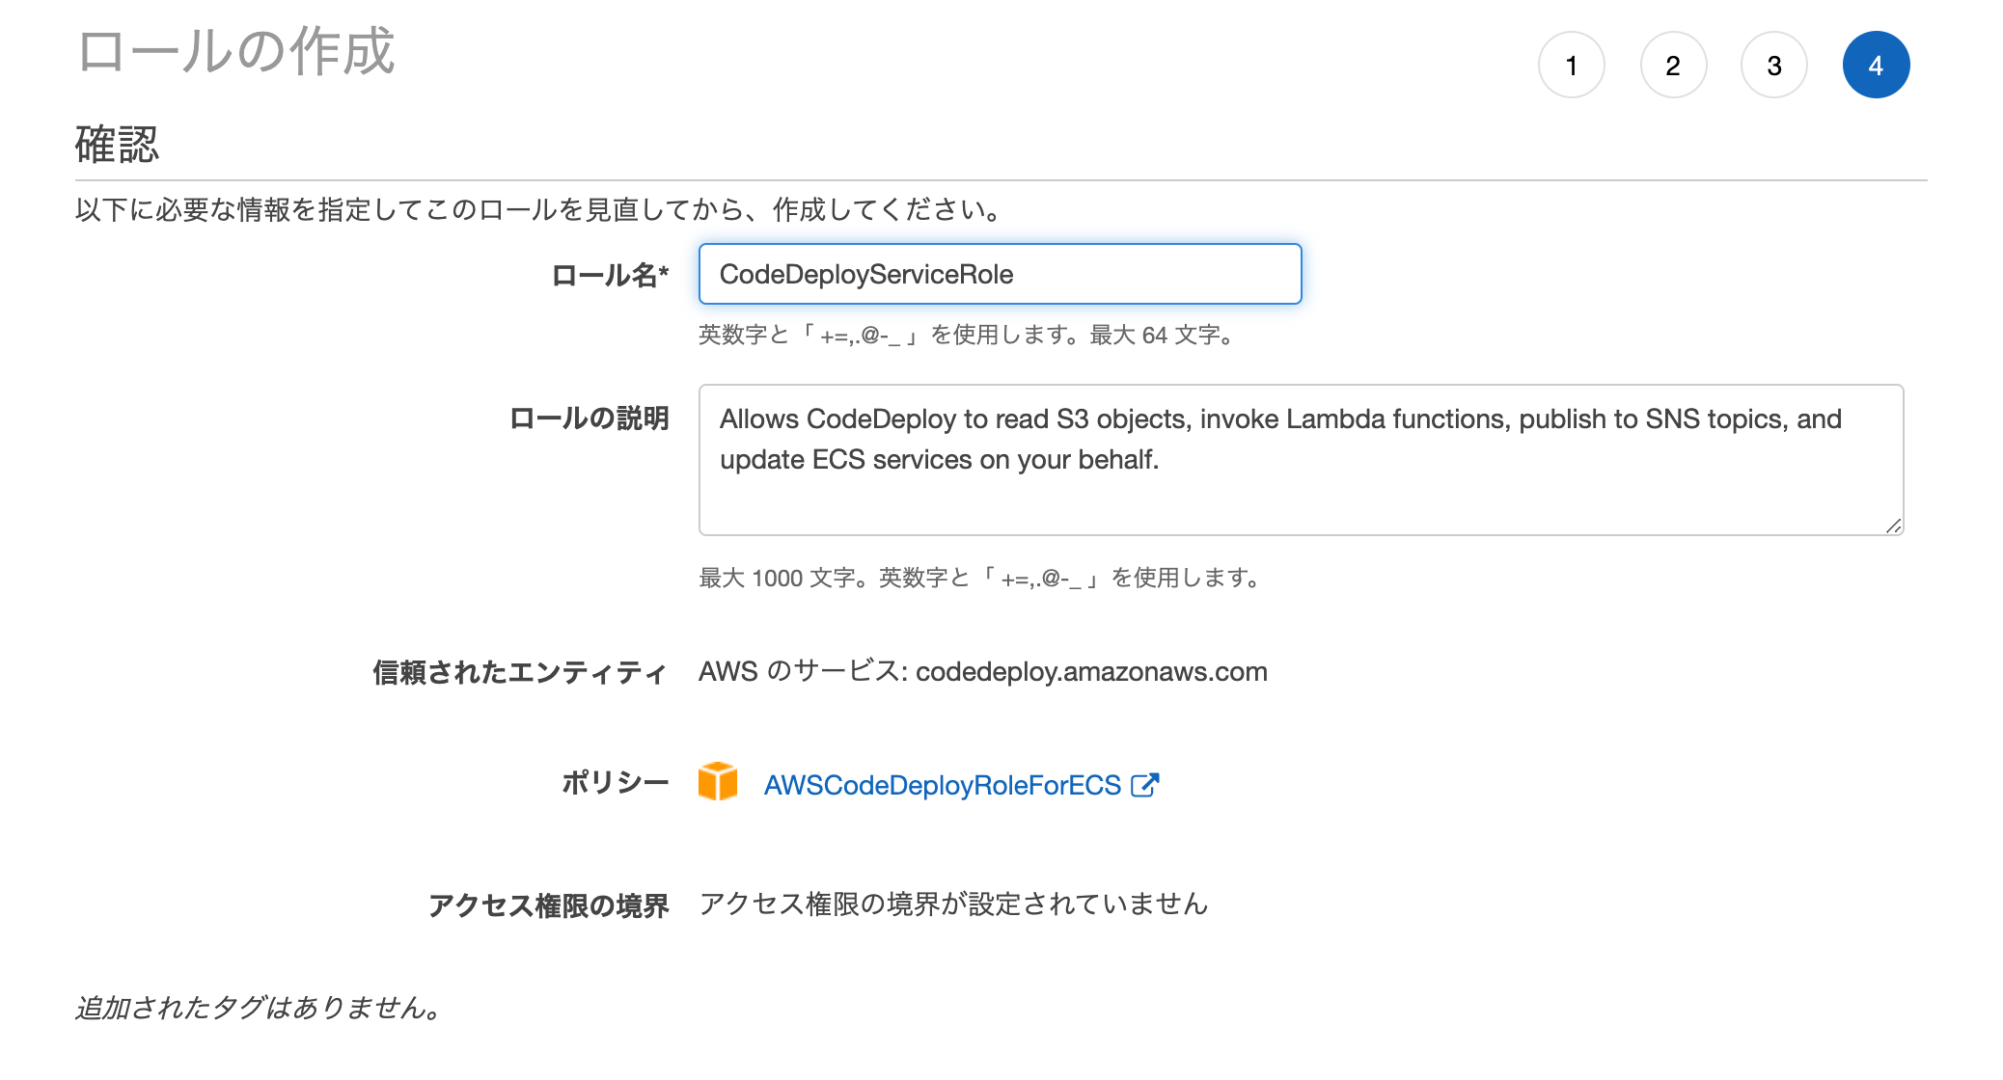Go back to step 1 of role creation
2003x1080 pixels.
(1572, 65)
